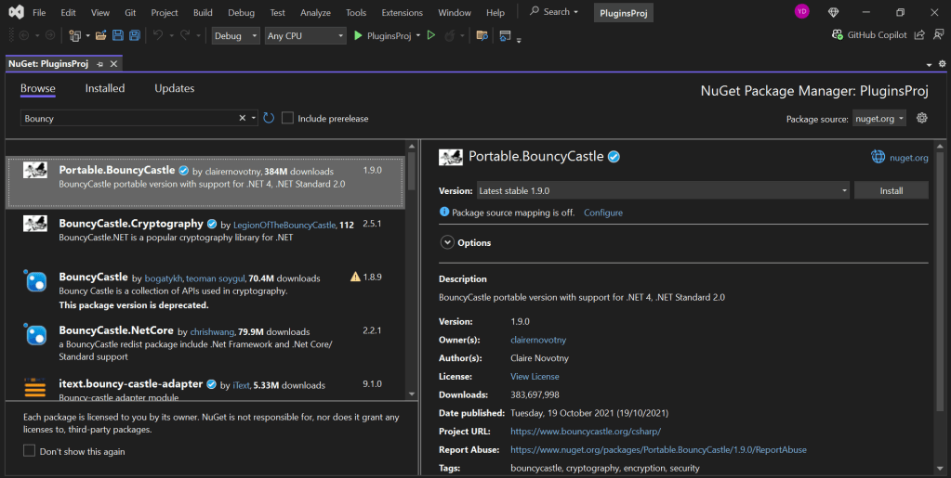951x478 pixels.
Task: Install the Portable.BouncyCastle package
Action: pyautogui.click(x=891, y=190)
